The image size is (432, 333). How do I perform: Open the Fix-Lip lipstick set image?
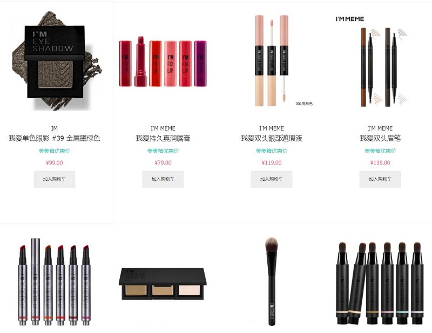[163, 62]
